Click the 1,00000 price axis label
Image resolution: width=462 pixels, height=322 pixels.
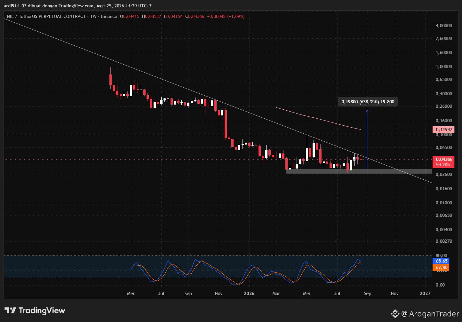[444, 67]
